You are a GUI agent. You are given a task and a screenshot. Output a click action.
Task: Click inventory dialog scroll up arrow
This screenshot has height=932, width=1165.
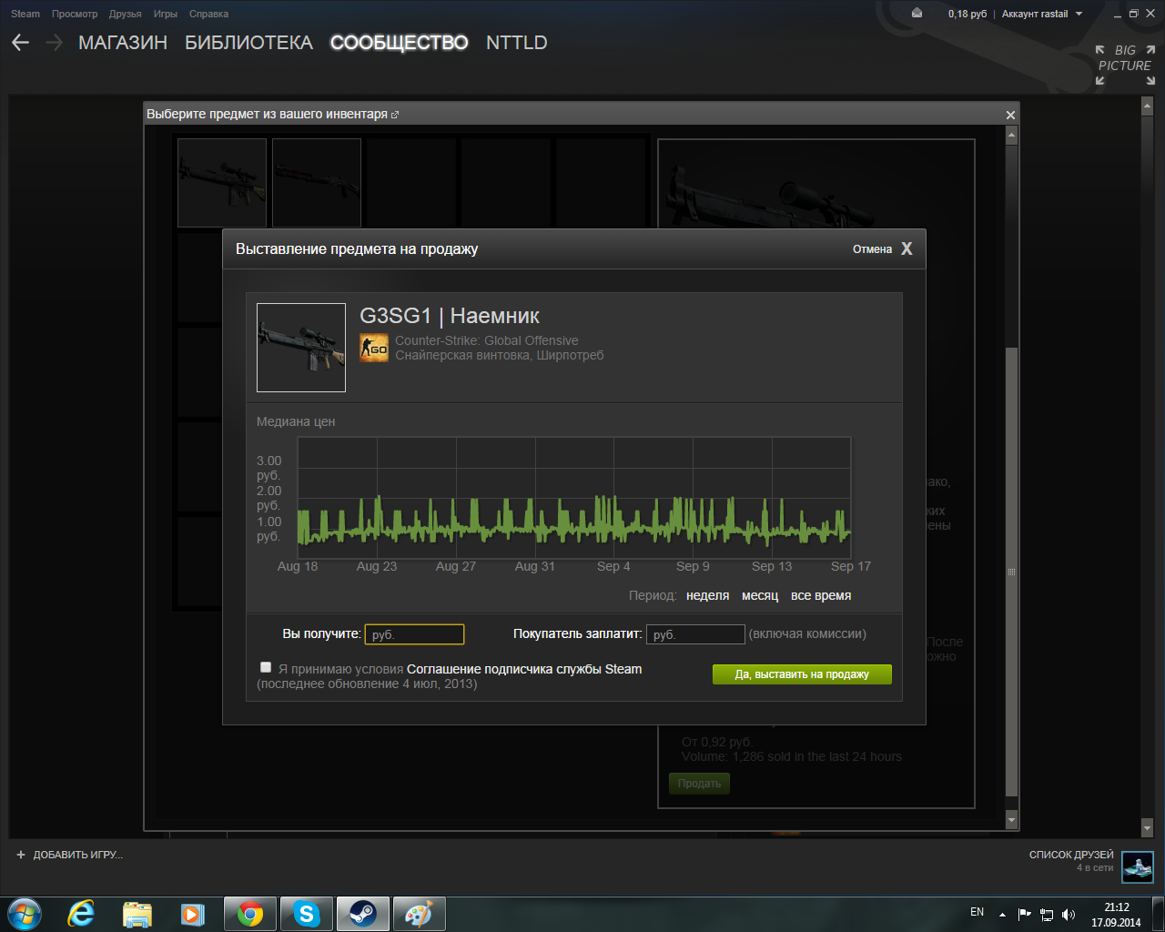(1011, 135)
